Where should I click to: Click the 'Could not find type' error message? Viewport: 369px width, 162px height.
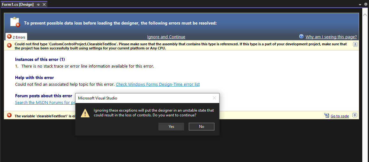pos(181,46)
